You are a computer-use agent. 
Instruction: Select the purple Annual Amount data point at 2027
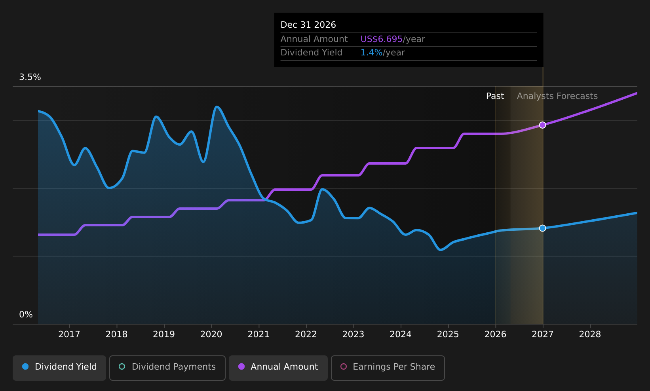(x=542, y=125)
